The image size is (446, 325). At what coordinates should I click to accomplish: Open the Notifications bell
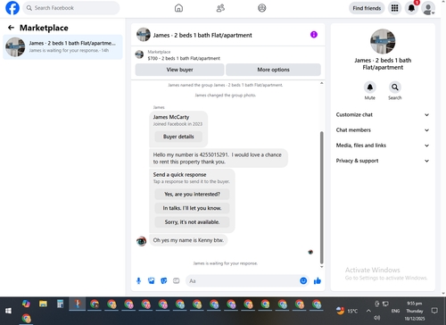(x=411, y=8)
